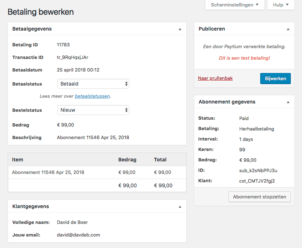This screenshot has width=302, height=248.
Task: Click the transaction ID tr_9RqHqxjJAr
Action: point(72,57)
